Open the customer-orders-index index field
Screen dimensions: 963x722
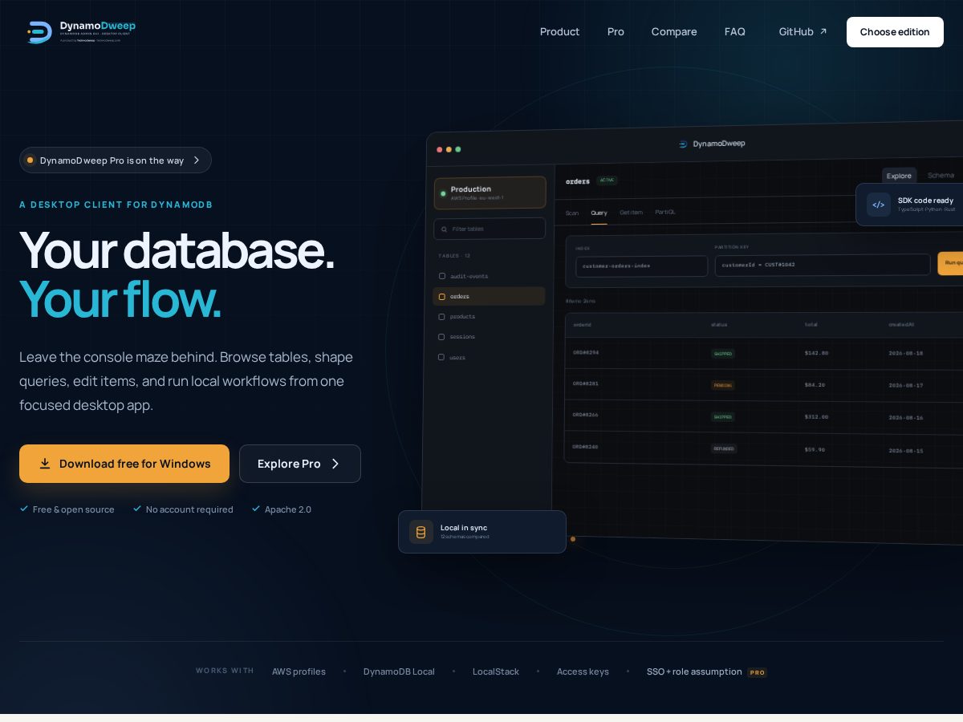coord(642,266)
